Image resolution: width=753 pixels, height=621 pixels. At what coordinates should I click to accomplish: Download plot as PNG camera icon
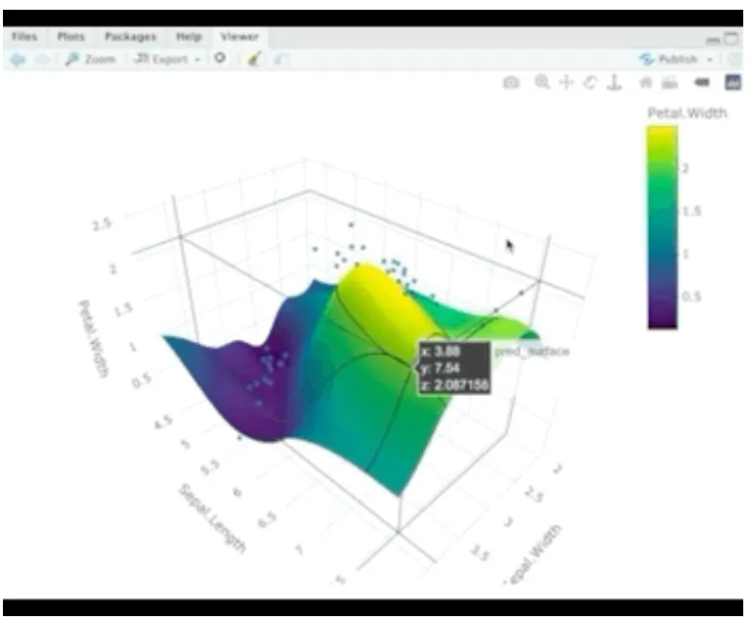click(x=511, y=83)
